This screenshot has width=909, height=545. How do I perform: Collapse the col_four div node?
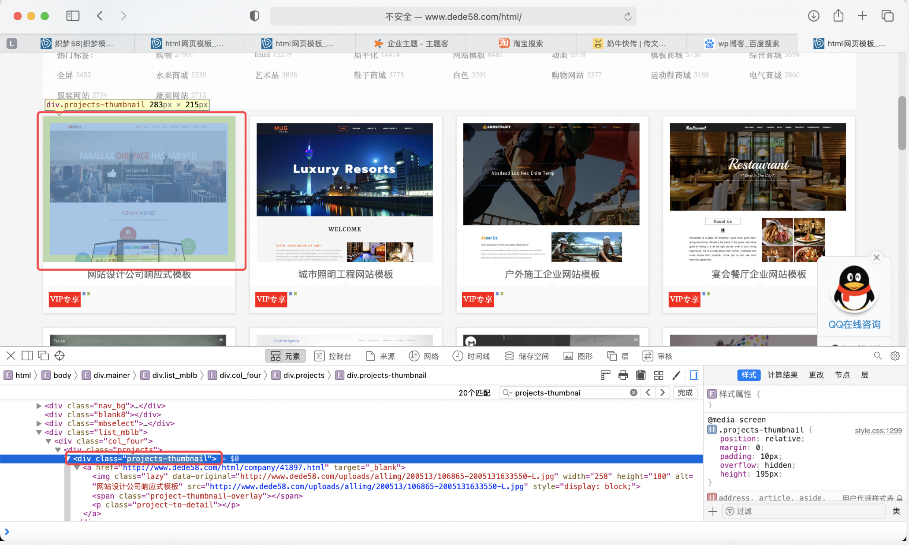tap(48, 441)
